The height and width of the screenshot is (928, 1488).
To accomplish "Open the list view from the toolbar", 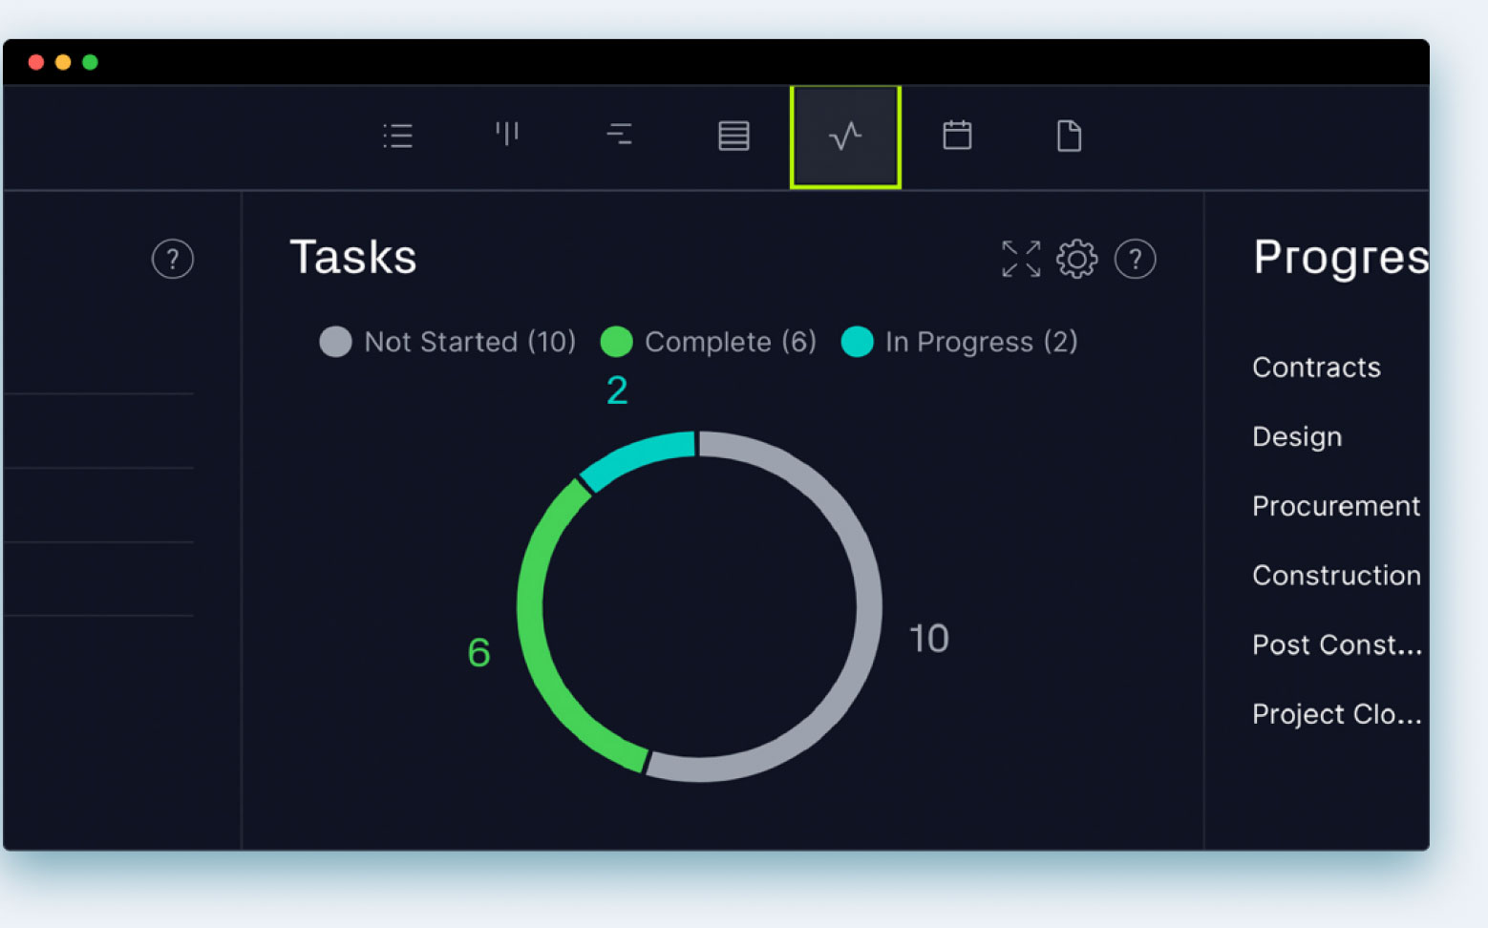I will (398, 135).
